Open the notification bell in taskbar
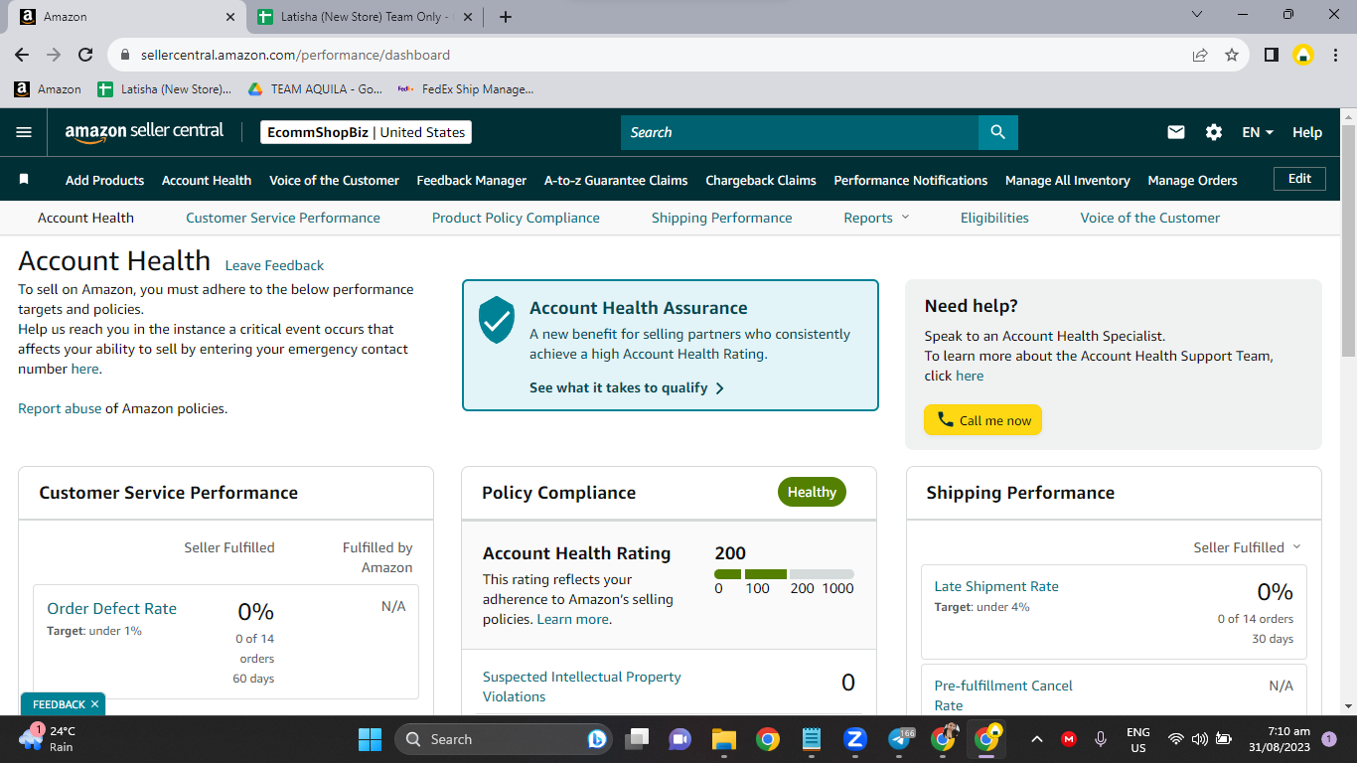The height and width of the screenshot is (763, 1357). pyautogui.click(x=1329, y=739)
